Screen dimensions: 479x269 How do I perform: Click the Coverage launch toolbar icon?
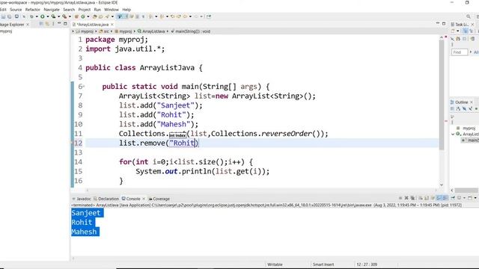coord(53,16)
